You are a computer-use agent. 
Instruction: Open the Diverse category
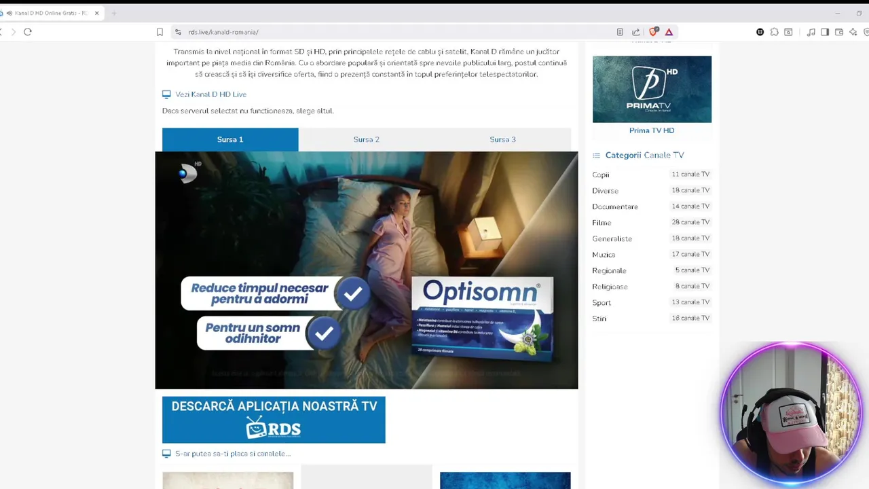(x=605, y=191)
